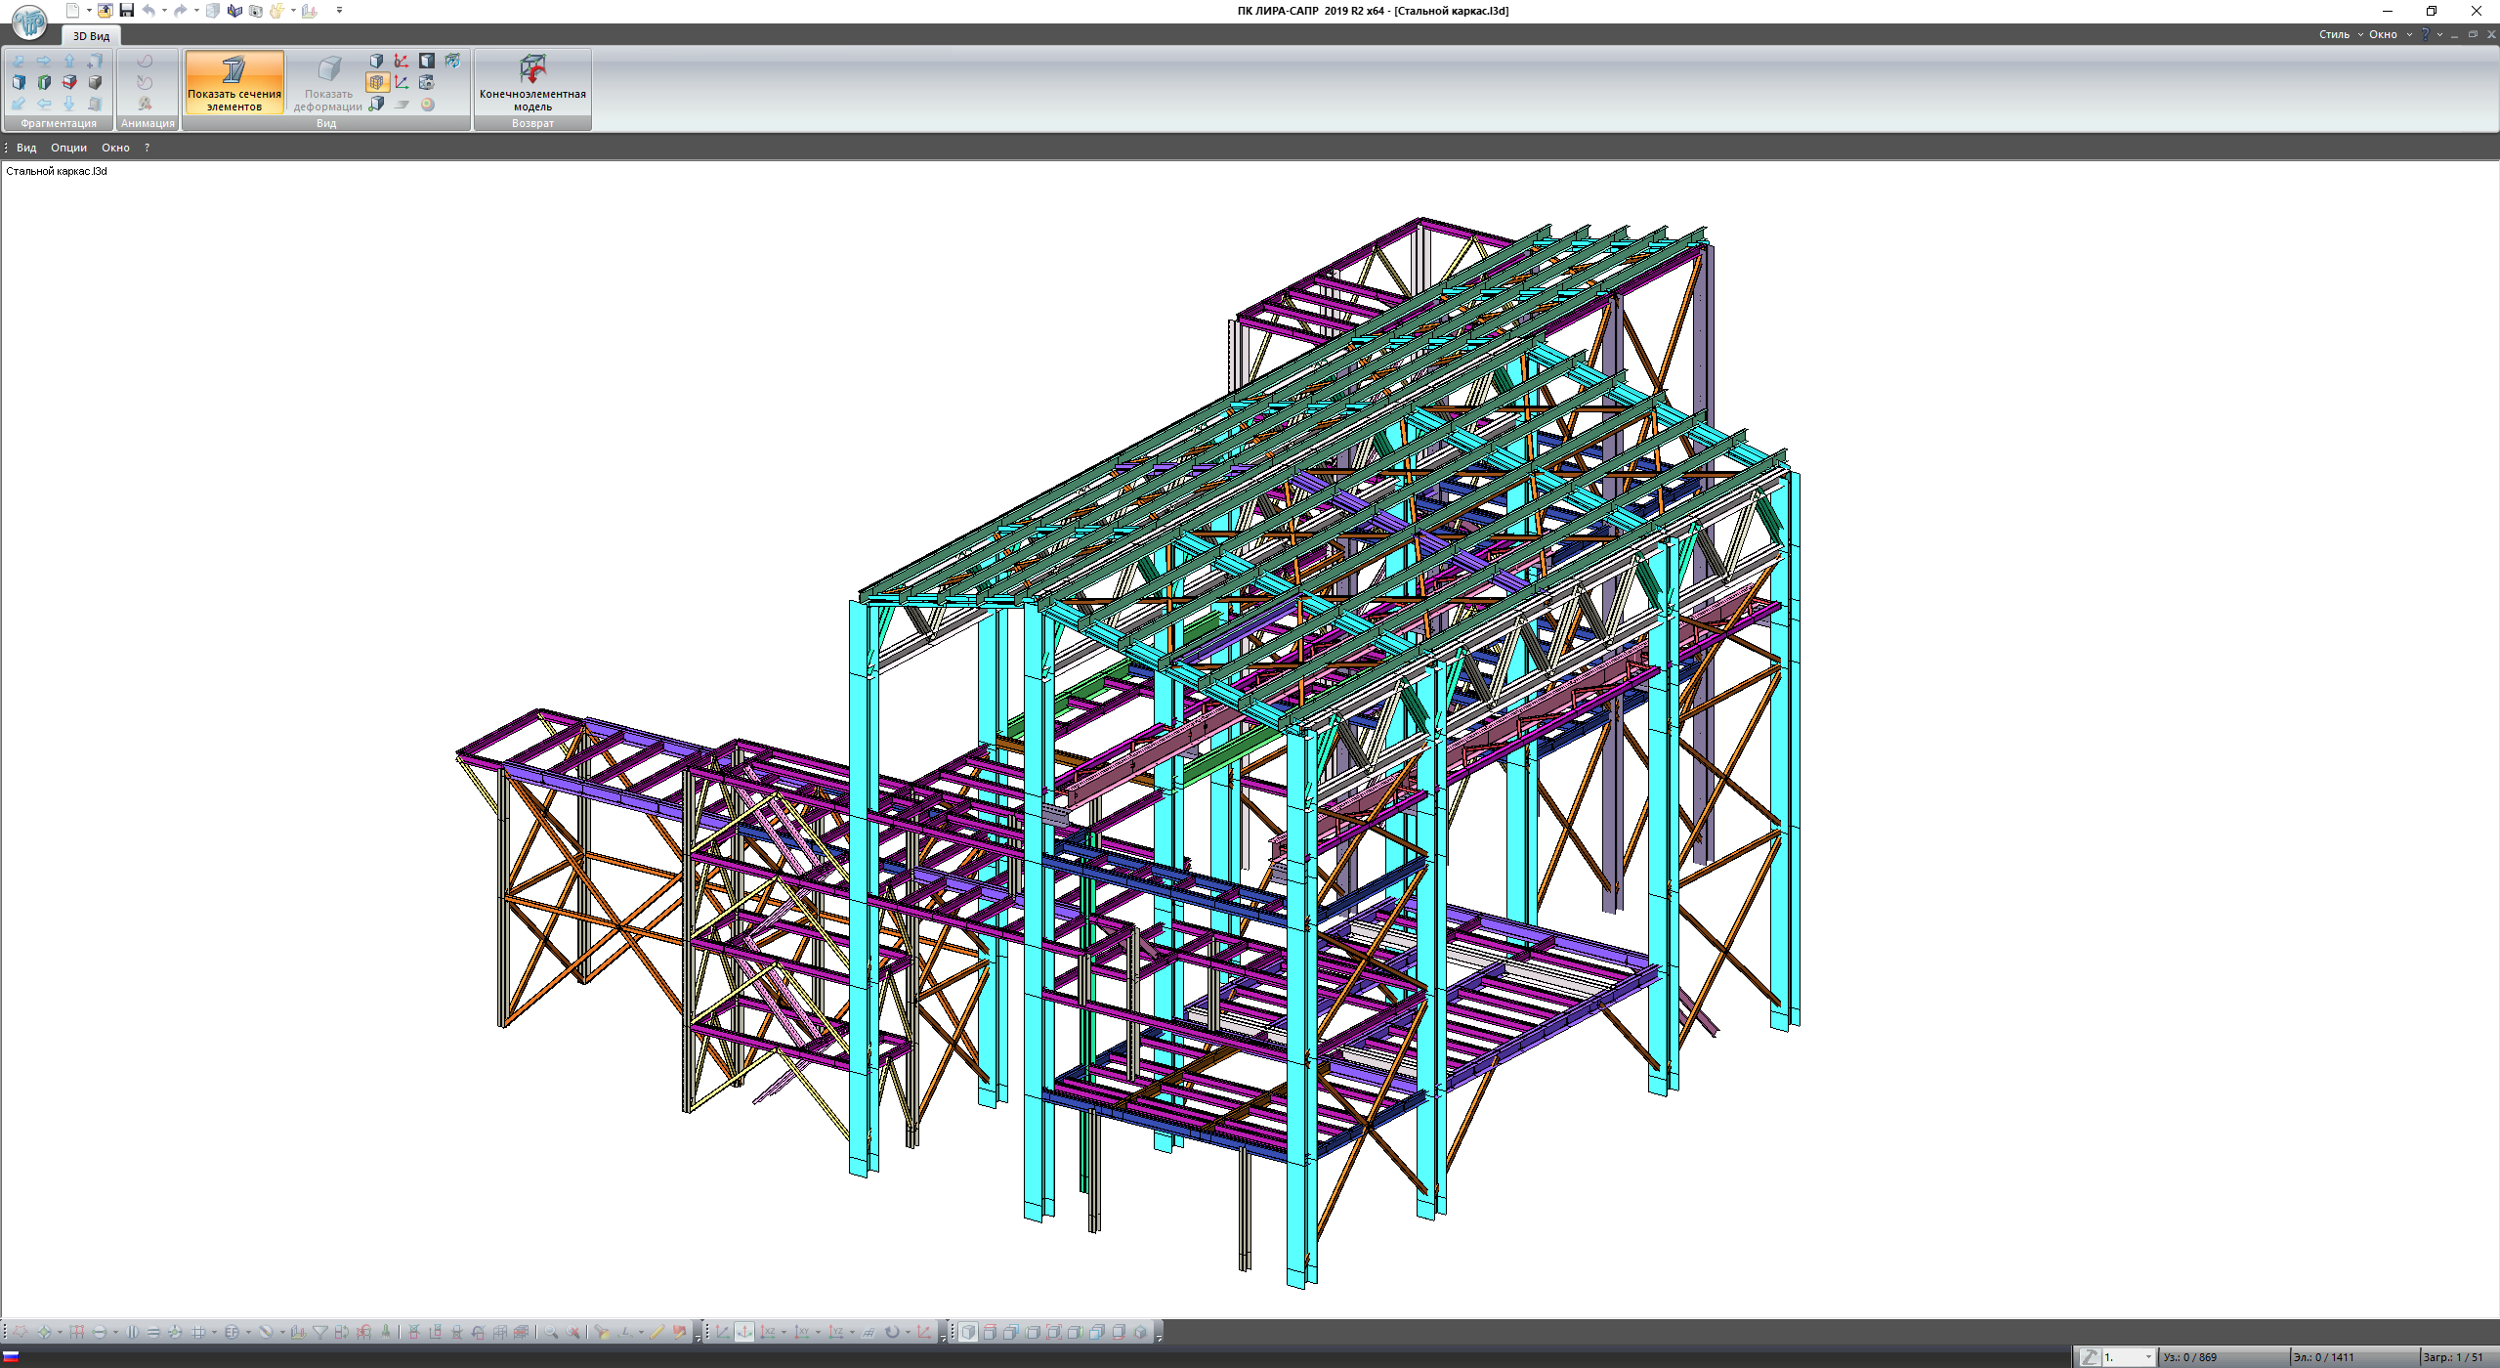The image size is (2500, 1368).
Task: Click the colorful sphere icon in Вид group
Action: coord(427,105)
